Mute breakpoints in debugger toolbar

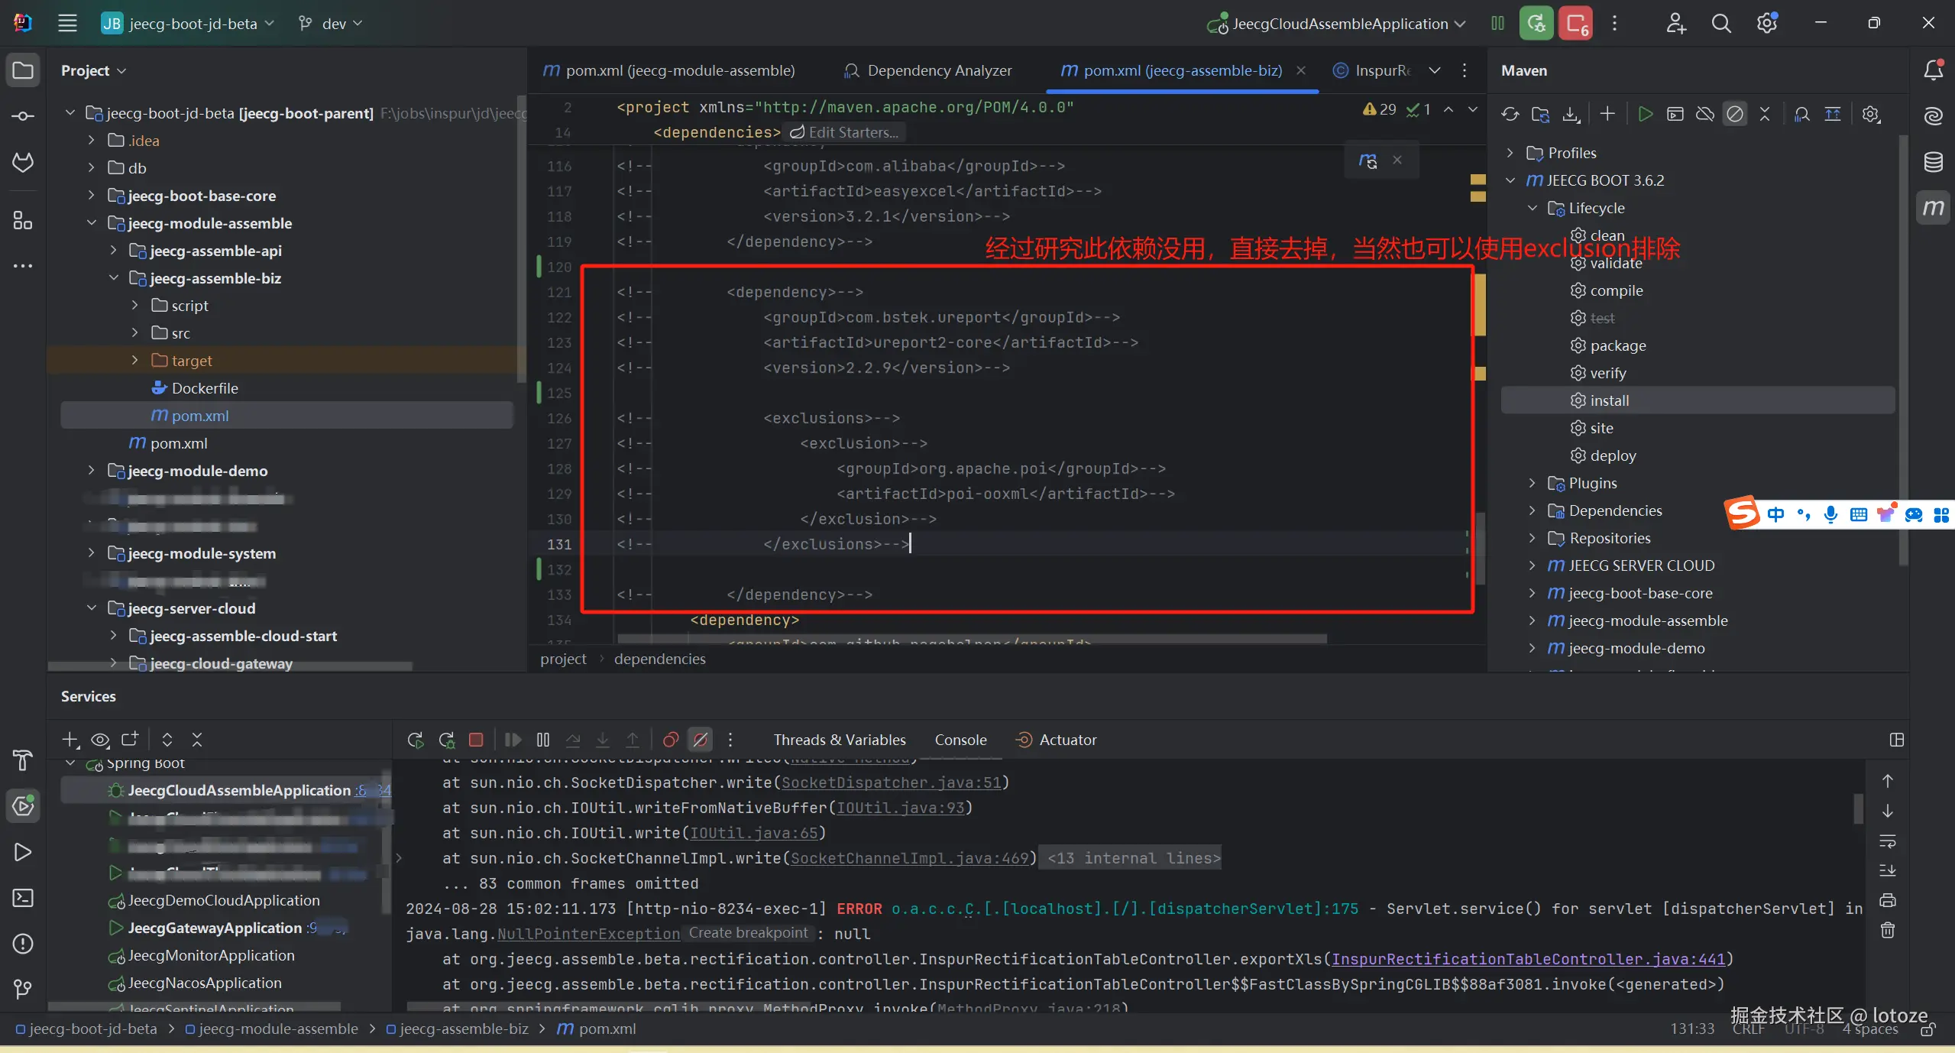tap(700, 740)
